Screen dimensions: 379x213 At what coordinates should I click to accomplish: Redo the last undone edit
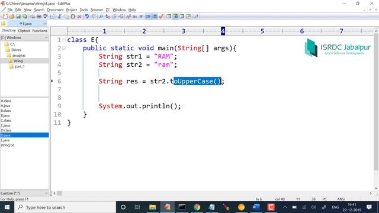(x=94, y=17)
